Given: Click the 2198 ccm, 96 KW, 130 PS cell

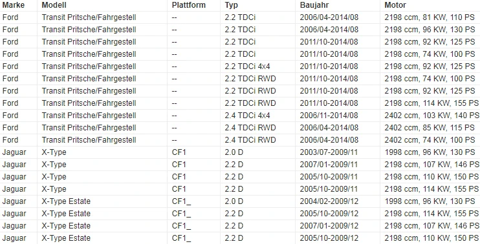Looking at the screenshot, I should pyautogui.click(x=430, y=30).
